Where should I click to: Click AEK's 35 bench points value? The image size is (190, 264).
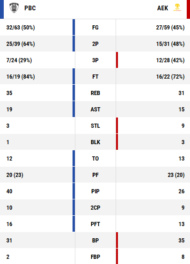(182, 241)
